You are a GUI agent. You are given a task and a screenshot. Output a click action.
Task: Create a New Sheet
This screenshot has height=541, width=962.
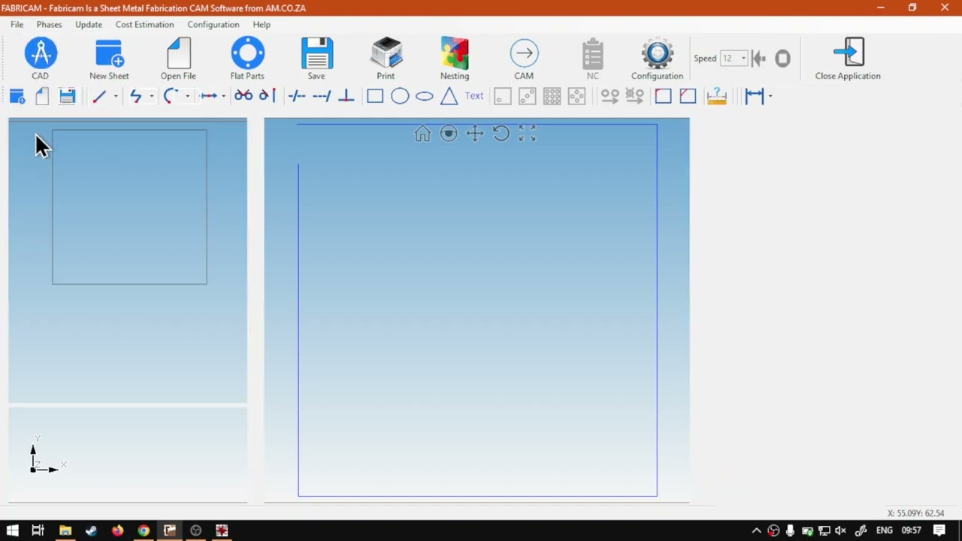(x=109, y=59)
